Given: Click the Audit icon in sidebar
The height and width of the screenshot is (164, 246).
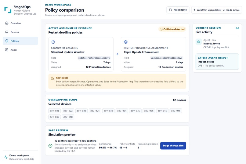Looking at the screenshot, I should tap(7, 50).
